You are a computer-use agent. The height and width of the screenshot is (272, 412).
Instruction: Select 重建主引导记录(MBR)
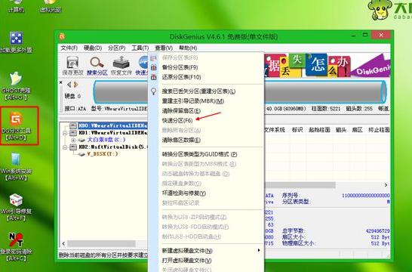tap(193, 101)
